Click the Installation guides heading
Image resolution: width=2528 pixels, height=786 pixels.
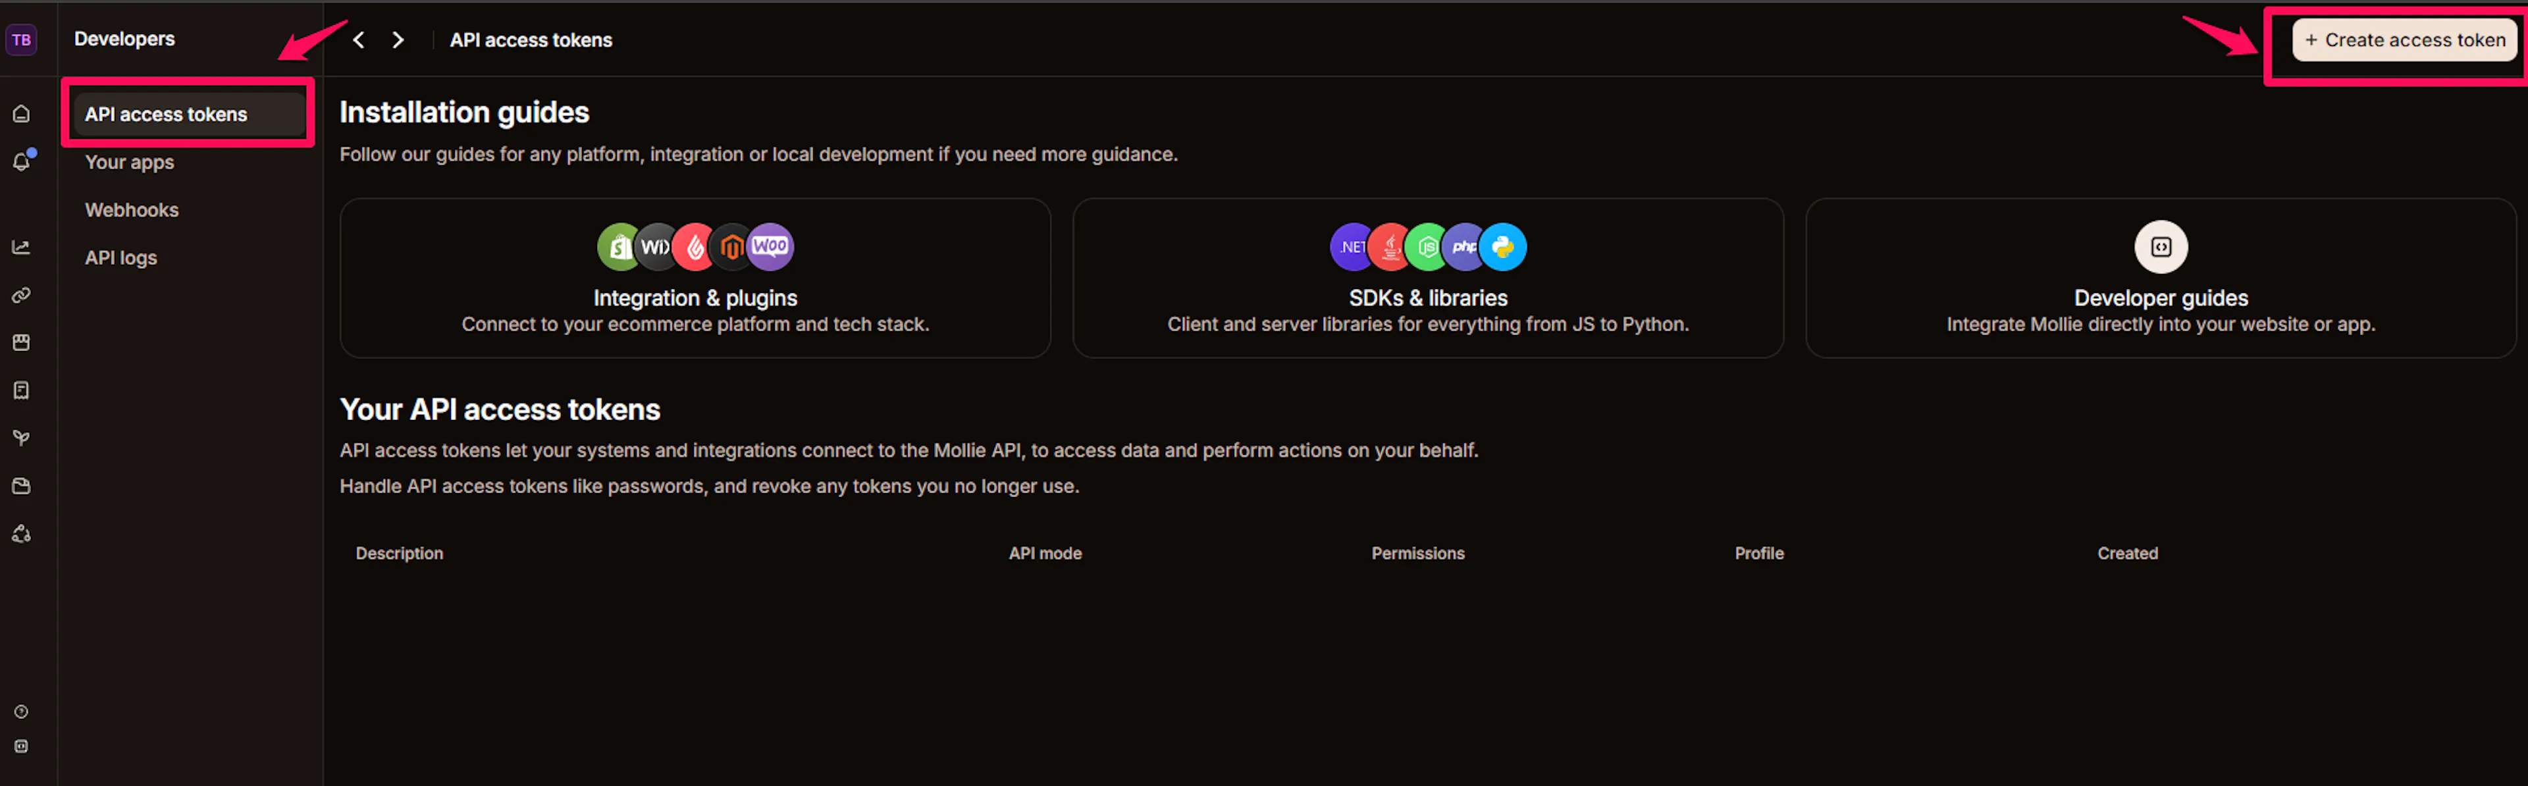click(x=464, y=113)
